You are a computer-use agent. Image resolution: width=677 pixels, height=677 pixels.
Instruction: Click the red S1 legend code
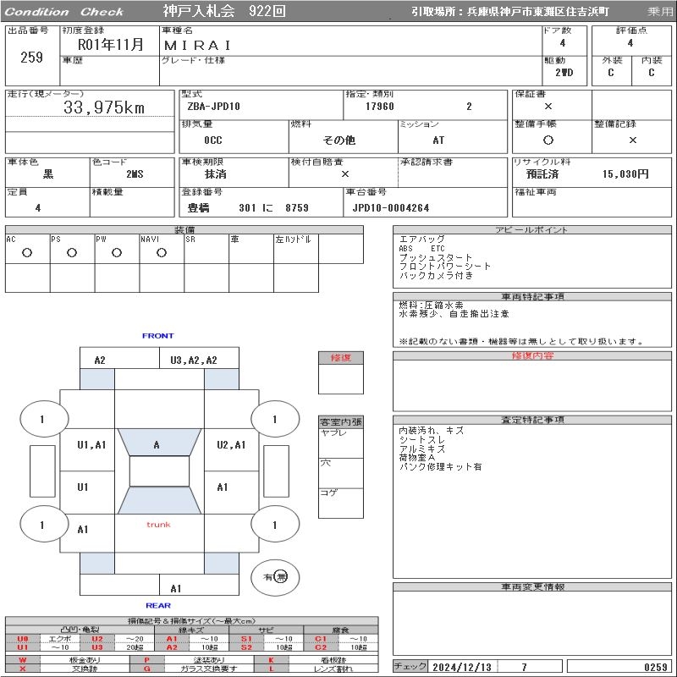[x=246, y=639]
